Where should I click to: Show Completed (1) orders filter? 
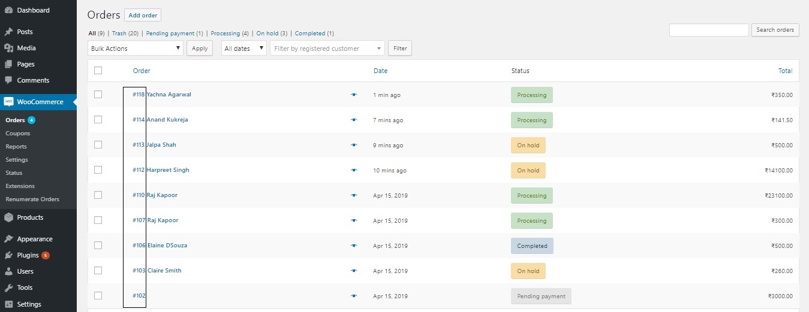point(314,34)
